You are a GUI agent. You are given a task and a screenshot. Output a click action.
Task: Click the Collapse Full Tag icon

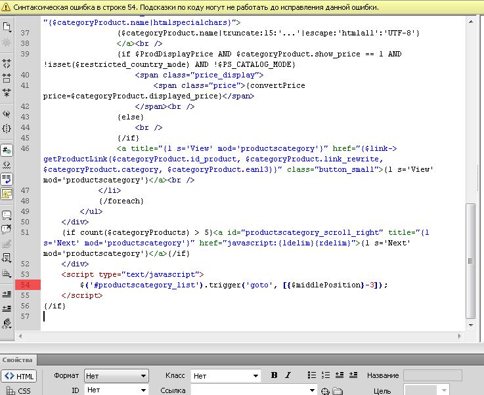point(7,63)
